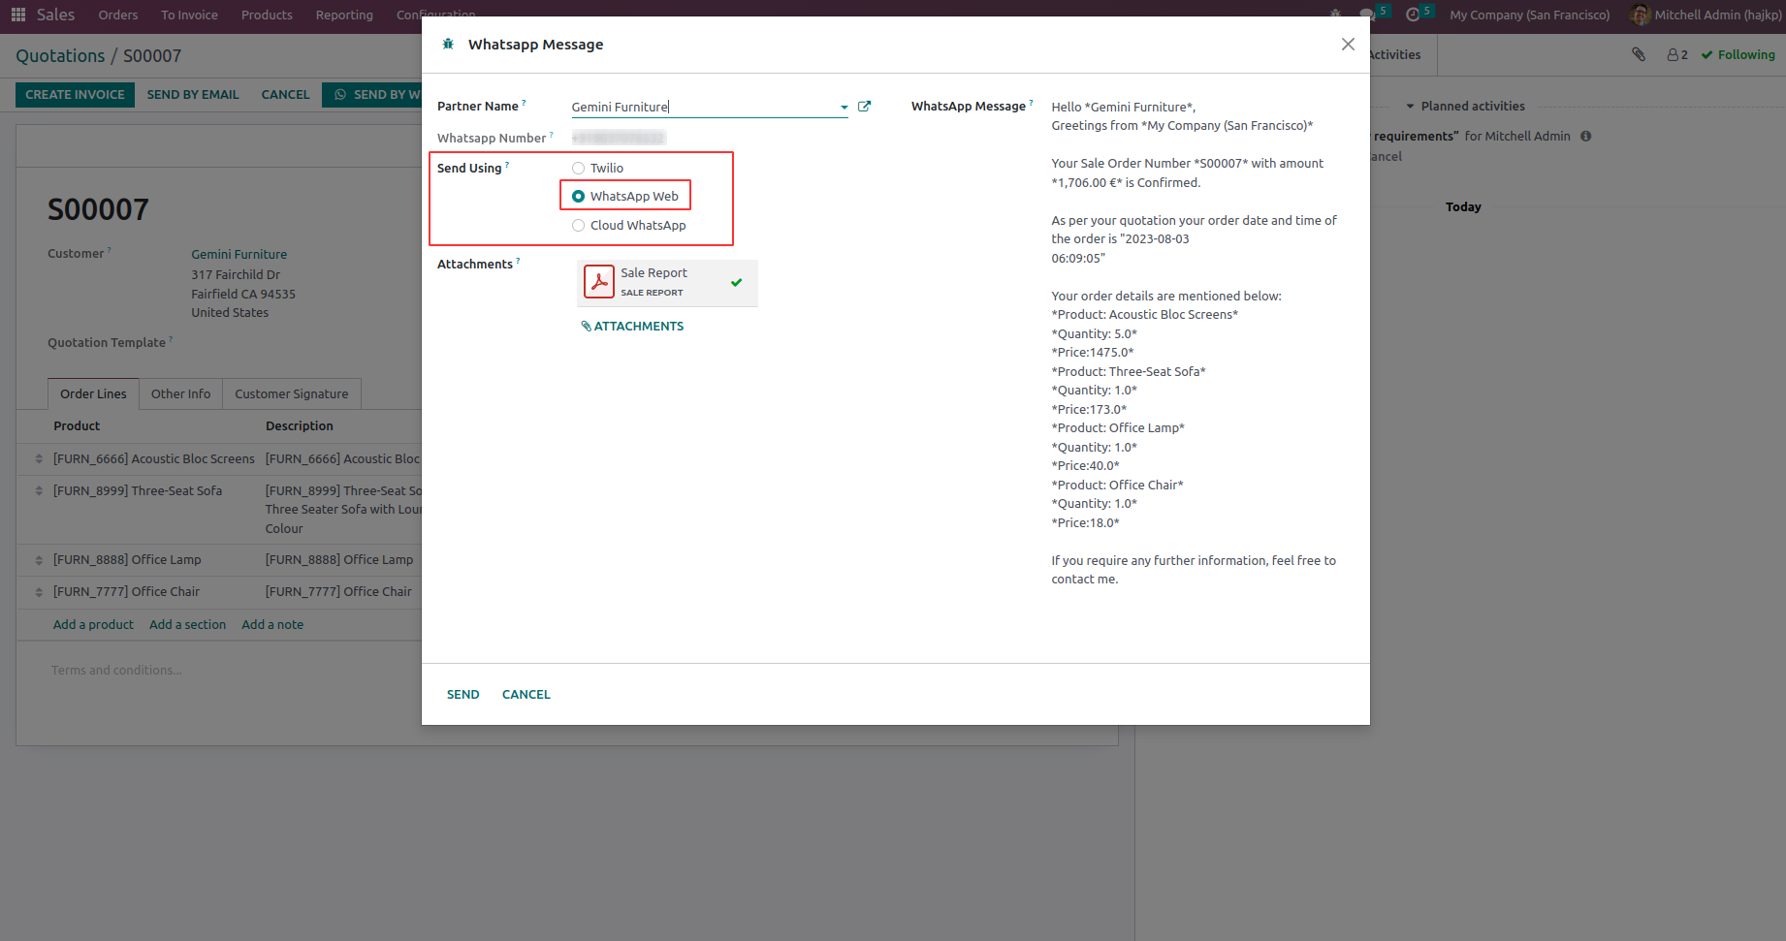Click SEND BY EMAIL button
The image size is (1786, 941).
193,95
